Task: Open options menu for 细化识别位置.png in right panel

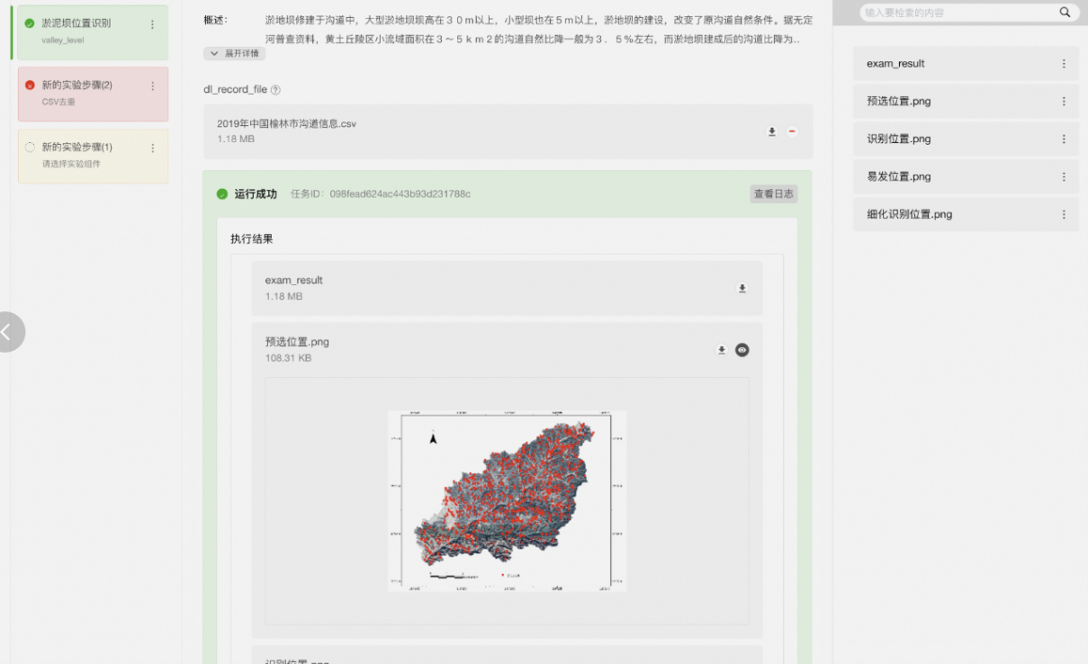Action: (1064, 215)
